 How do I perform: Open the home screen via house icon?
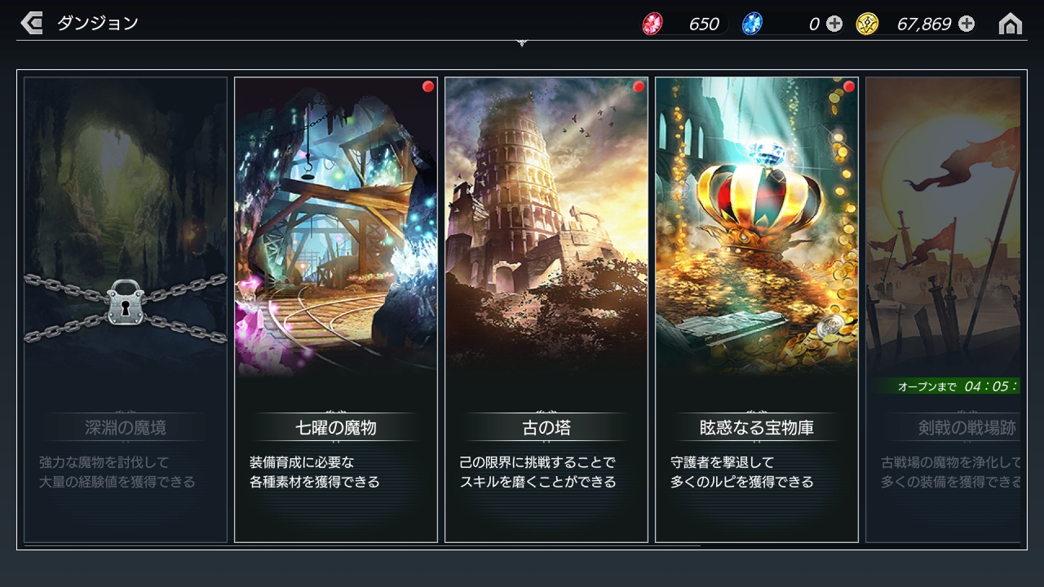pos(1011,24)
